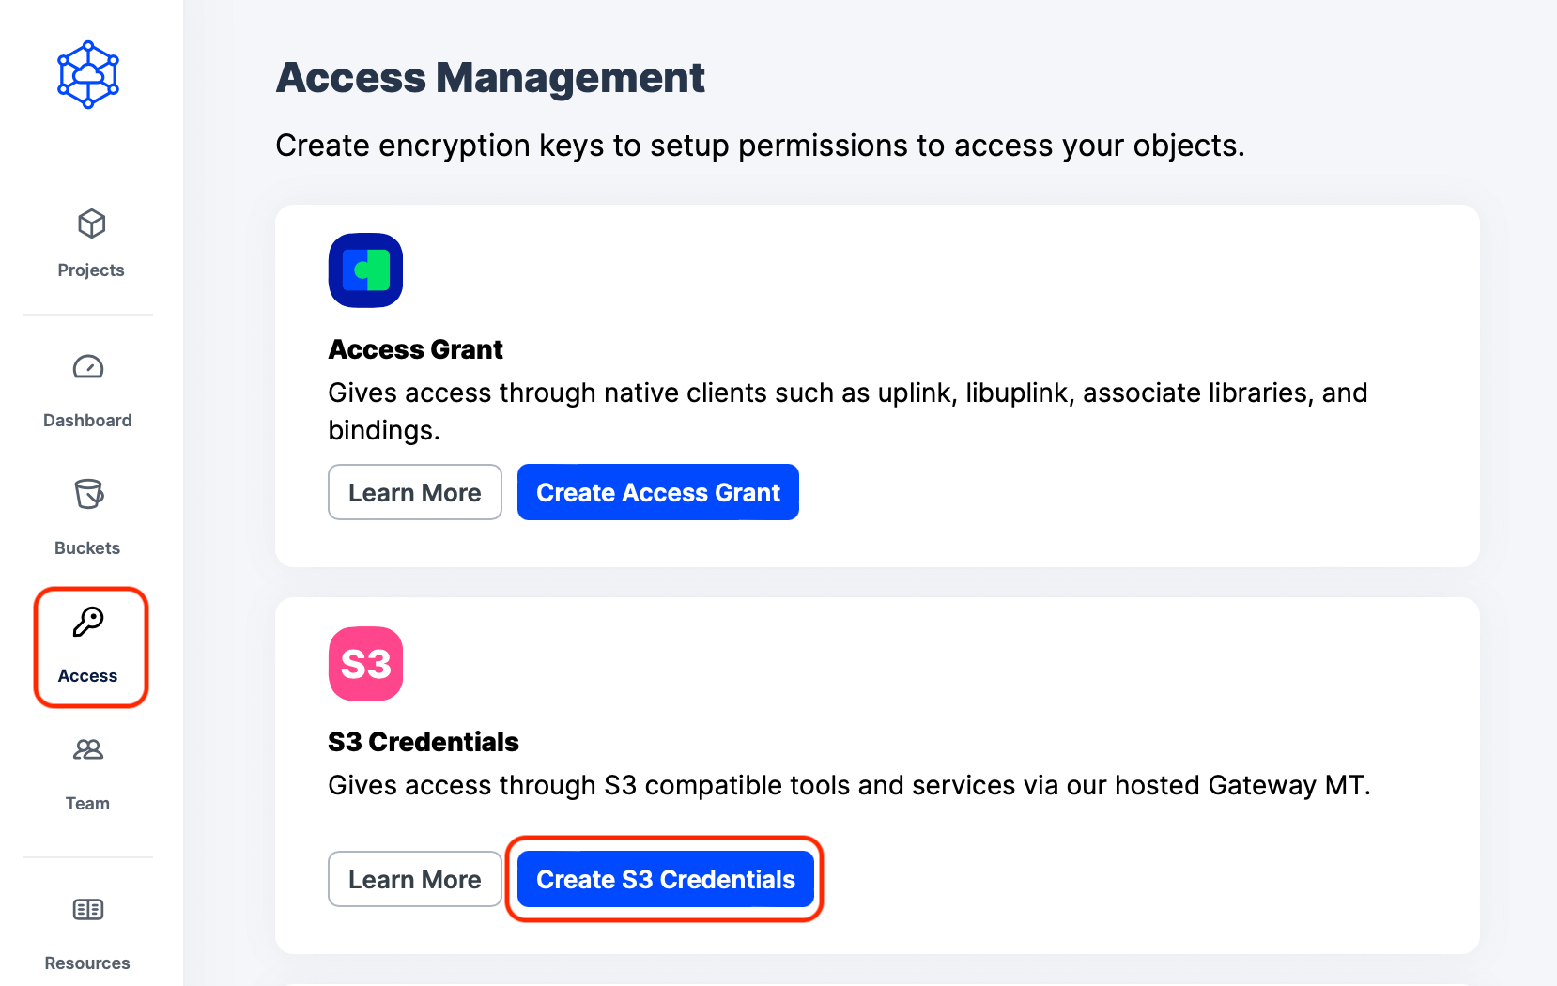Click the S3 Credentials card title
The width and height of the screenshot is (1557, 986).
pyautogui.click(x=423, y=741)
